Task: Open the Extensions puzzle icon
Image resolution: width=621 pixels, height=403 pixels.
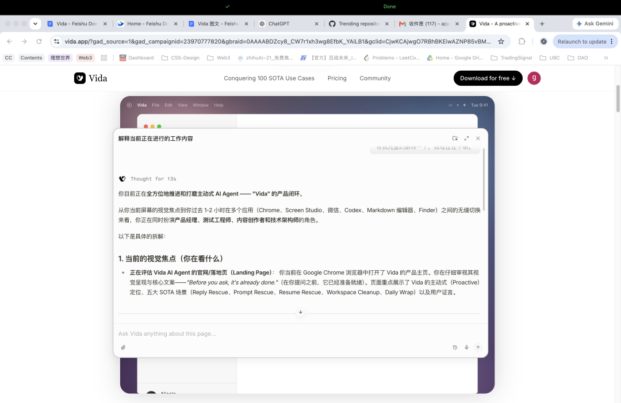Action: point(522,41)
